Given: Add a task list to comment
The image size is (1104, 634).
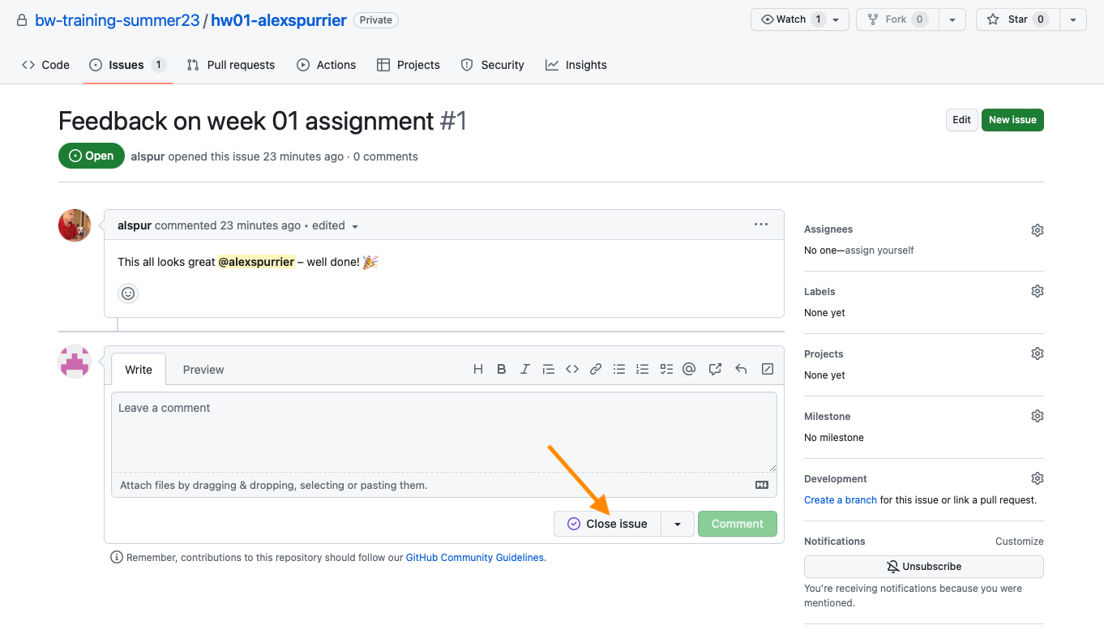Looking at the screenshot, I should pos(666,369).
